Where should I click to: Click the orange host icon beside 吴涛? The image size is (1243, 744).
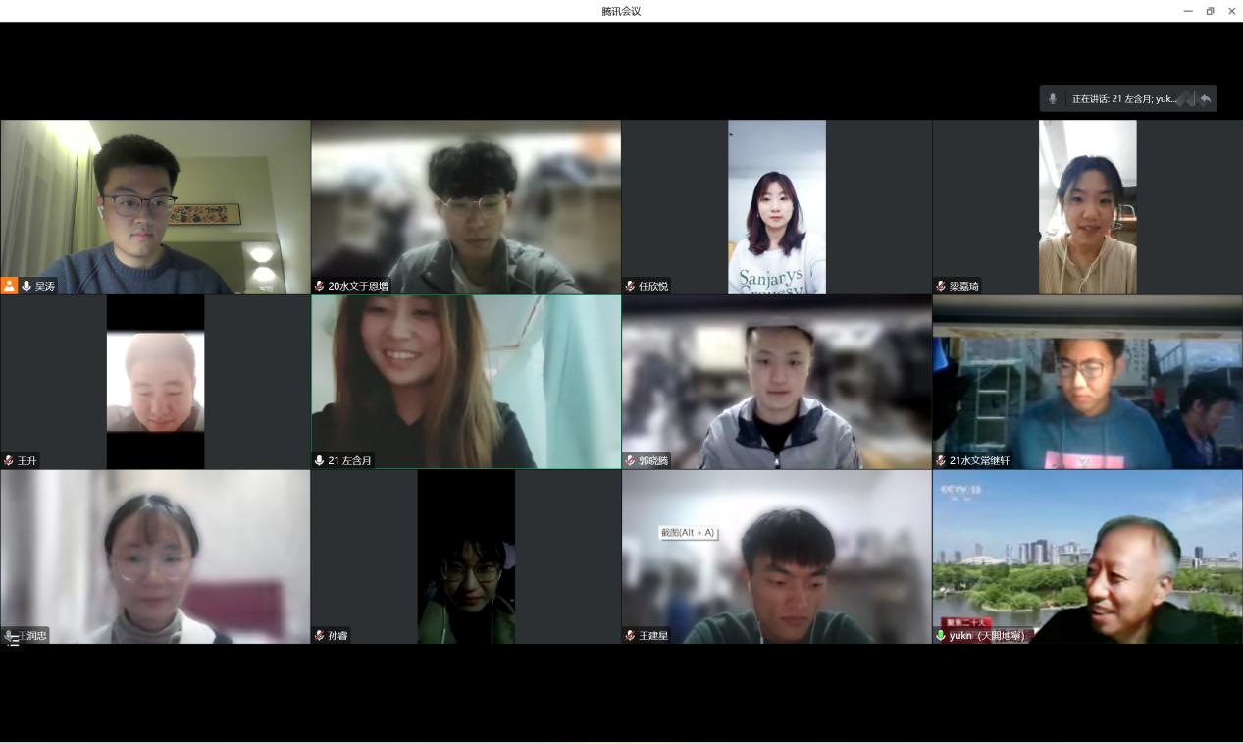pos(10,286)
